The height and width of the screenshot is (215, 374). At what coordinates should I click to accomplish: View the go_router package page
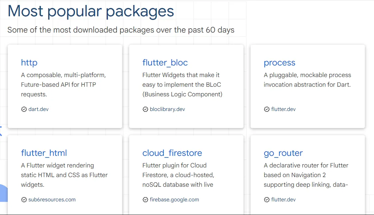(x=283, y=153)
